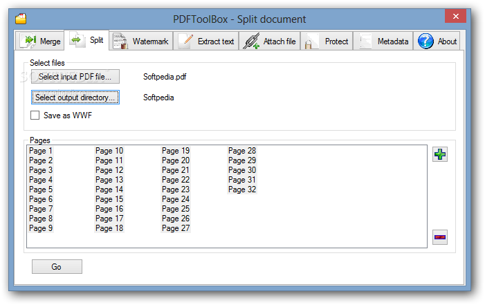The image size is (485, 305).
Task: Select Page 12 in the list
Action: click(x=109, y=170)
